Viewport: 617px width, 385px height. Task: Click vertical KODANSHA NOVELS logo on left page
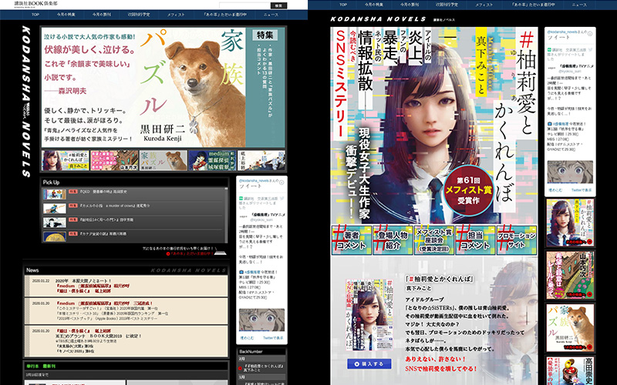(26, 102)
